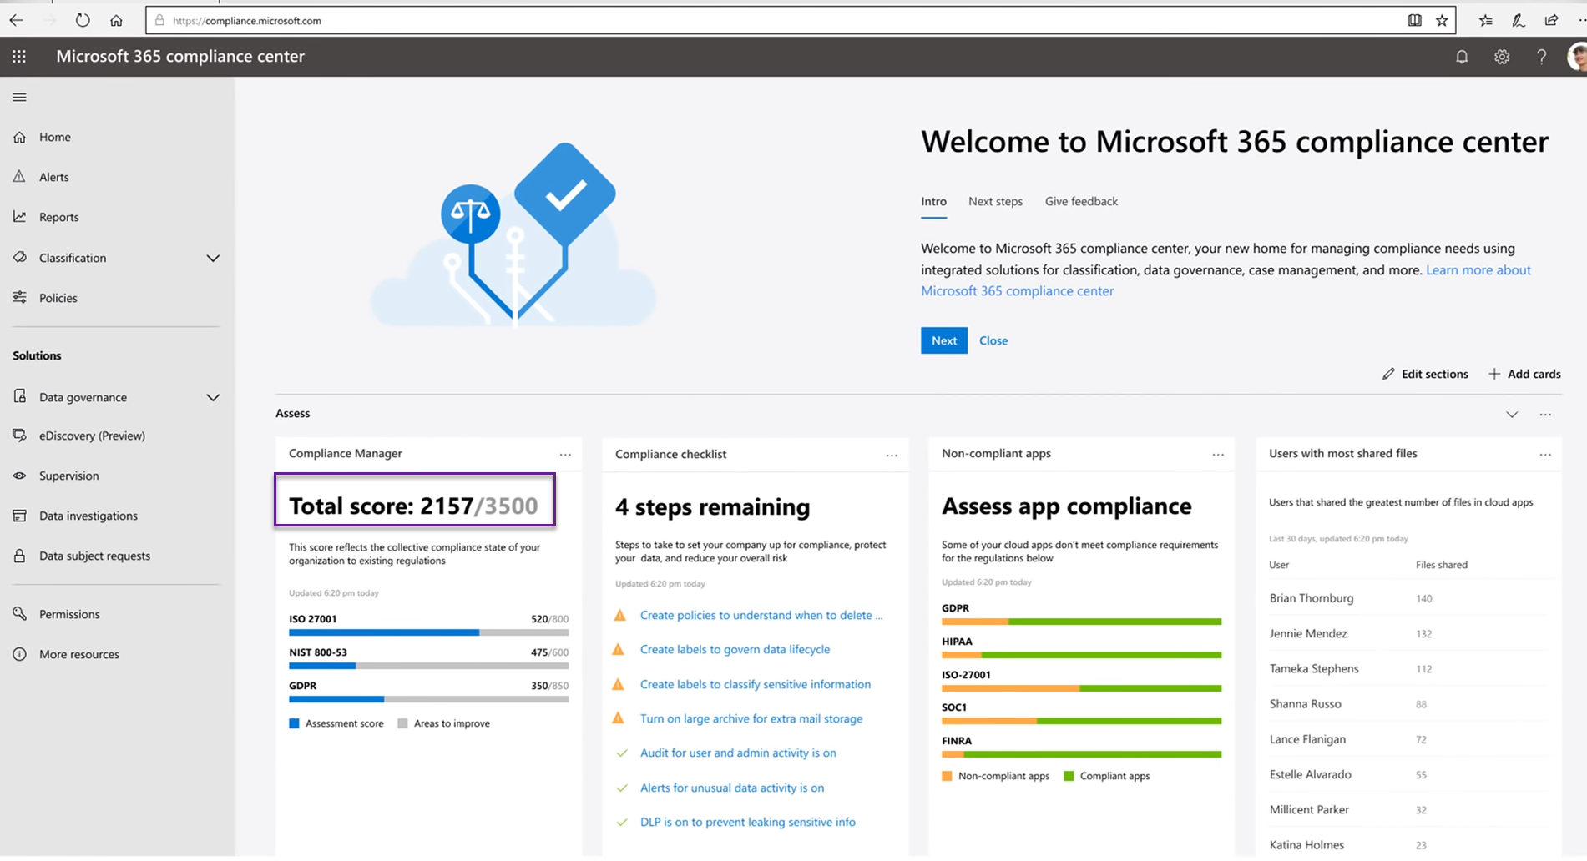
Task: Open Compliance Manager card options menu
Action: tap(565, 455)
